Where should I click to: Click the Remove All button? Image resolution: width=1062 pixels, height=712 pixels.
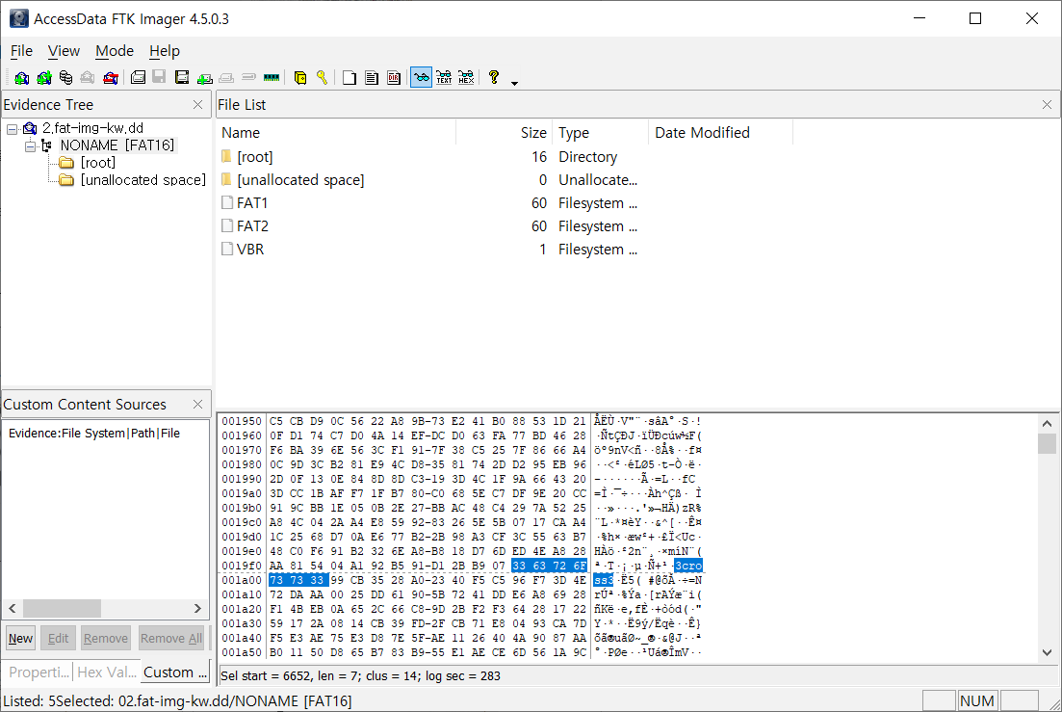[x=171, y=638]
